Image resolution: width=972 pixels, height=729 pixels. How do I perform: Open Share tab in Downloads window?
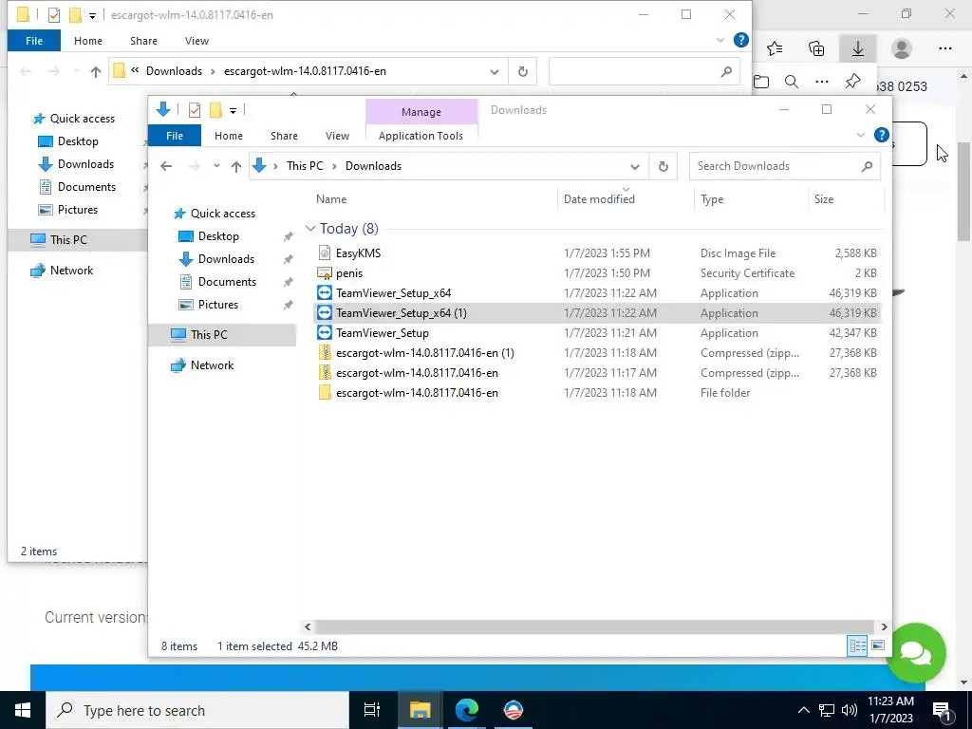[284, 135]
